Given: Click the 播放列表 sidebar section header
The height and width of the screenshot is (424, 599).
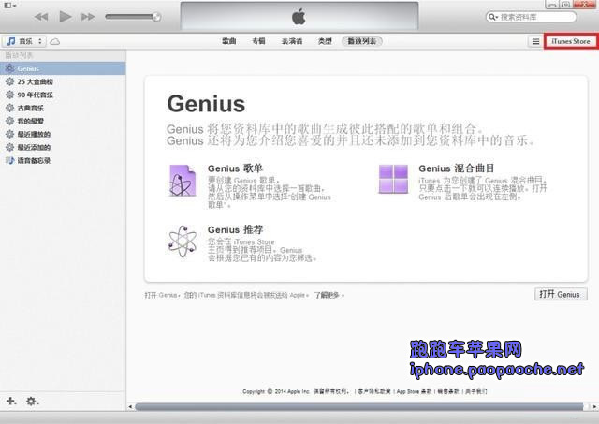Looking at the screenshot, I should coord(19,56).
